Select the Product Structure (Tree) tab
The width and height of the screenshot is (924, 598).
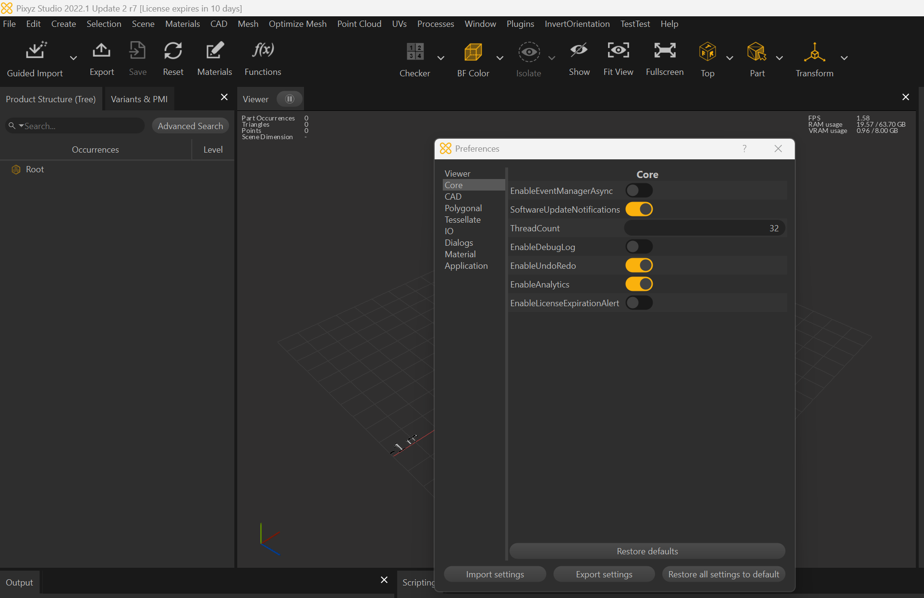point(51,99)
